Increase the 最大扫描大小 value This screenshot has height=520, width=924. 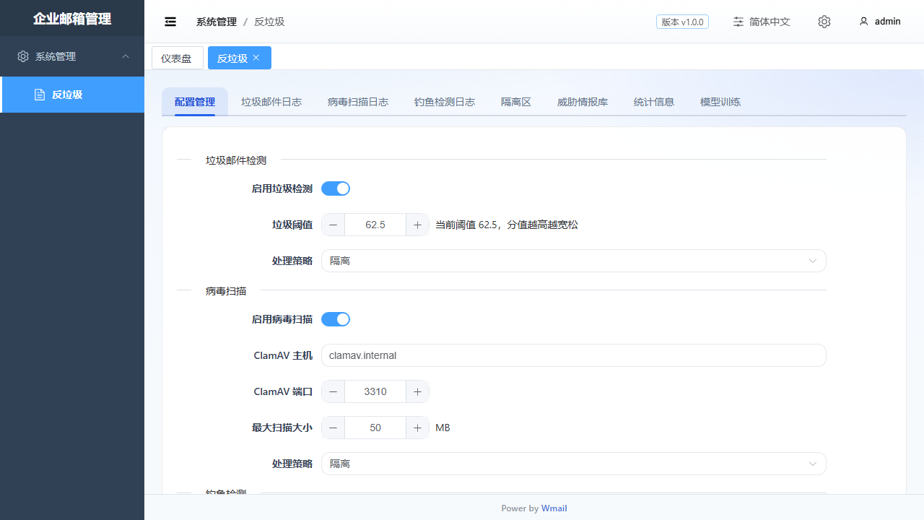[x=417, y=428]
